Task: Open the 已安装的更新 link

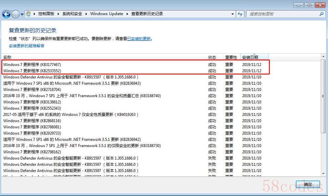Action: click(x=139, y=39)
